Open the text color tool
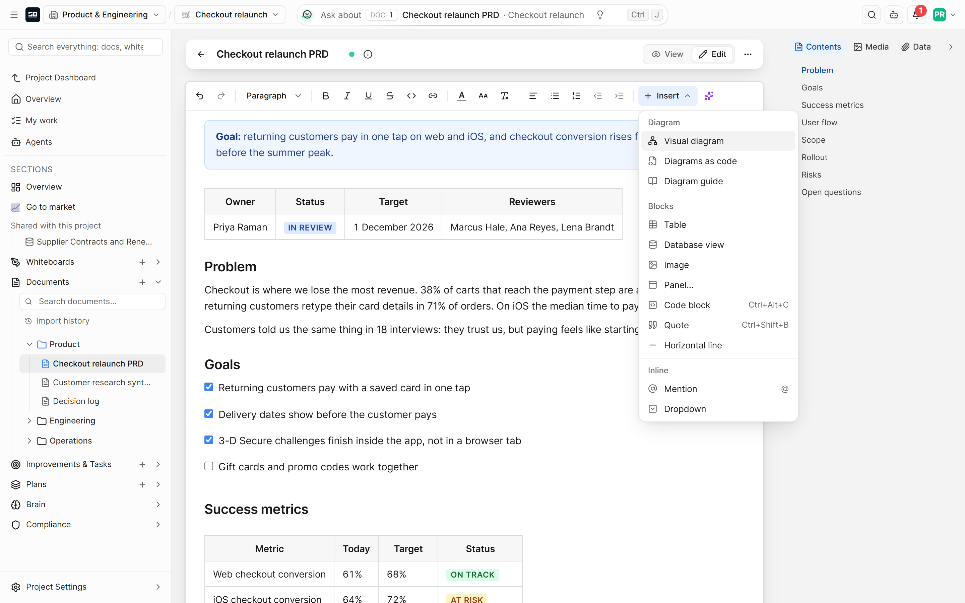Image resolution: width=965 pixels, height=603 pixels. pos(461,96)
